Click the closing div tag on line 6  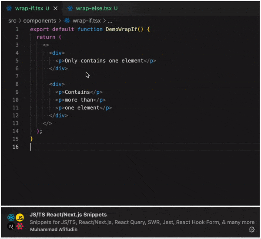pyautogui.click(x=58, y=69)
